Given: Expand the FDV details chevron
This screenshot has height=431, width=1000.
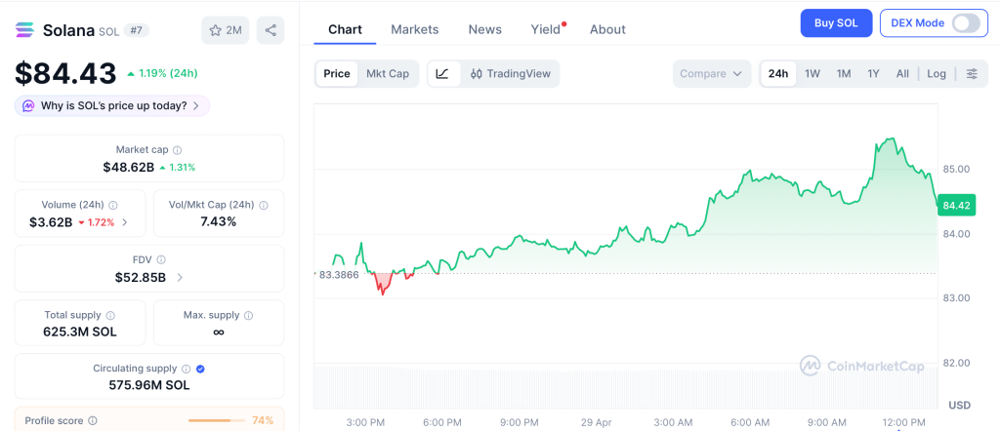Looking at the screenshot, I should tap(180, 278).
